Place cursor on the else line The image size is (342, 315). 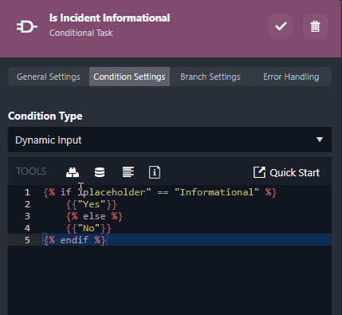tap(94, 216)
